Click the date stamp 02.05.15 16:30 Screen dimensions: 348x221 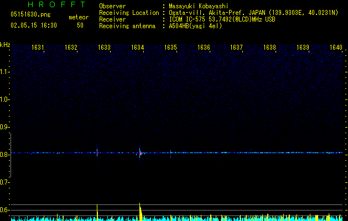click(x=34, y=25)
